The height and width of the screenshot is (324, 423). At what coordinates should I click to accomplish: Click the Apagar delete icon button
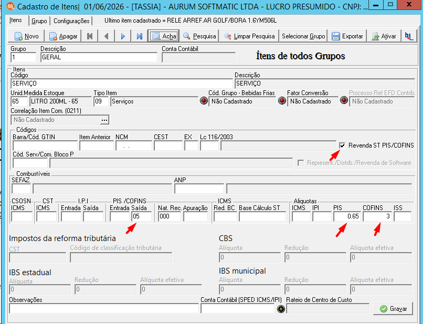[63, 36]
